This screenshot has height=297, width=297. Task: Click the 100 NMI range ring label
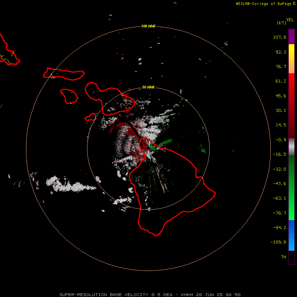pos(148,26)
